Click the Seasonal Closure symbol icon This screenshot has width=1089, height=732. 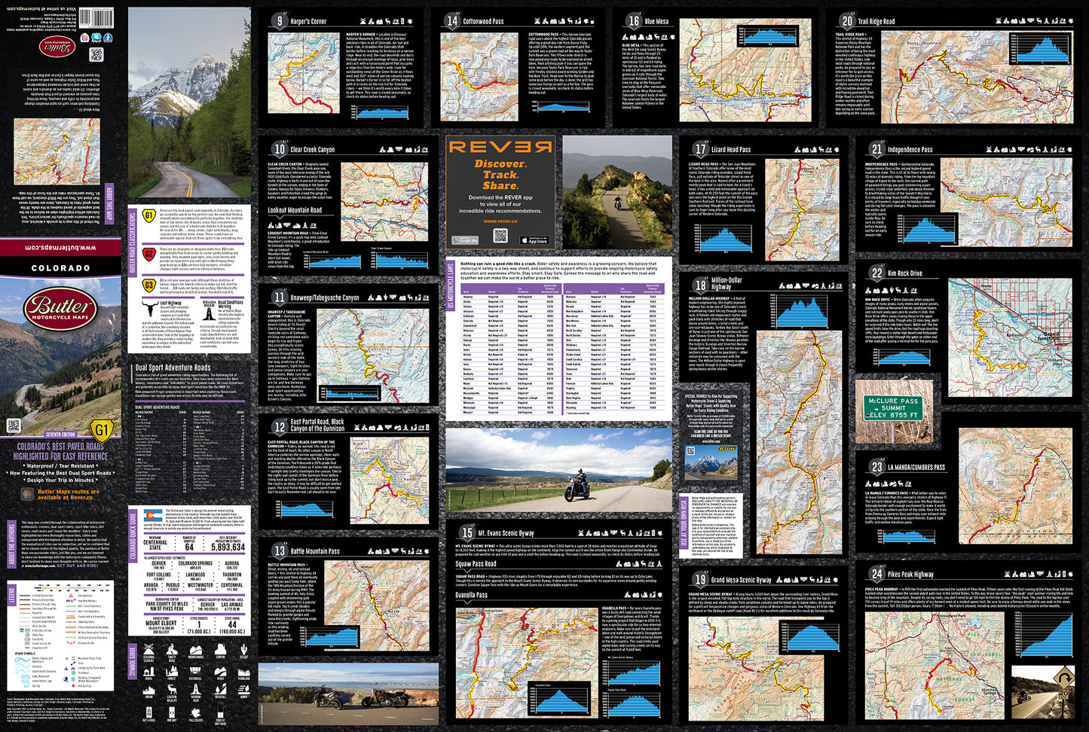tap(148, 650)
